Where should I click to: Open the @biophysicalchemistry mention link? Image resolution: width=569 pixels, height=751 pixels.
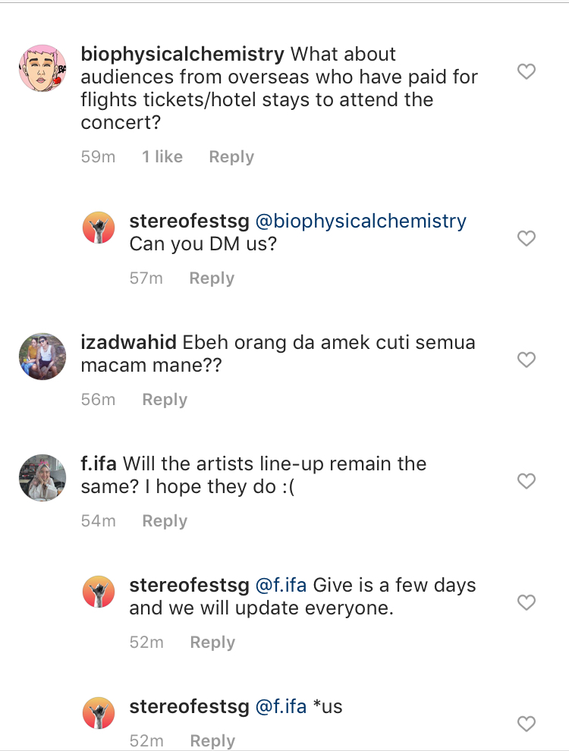pos(360,222)
